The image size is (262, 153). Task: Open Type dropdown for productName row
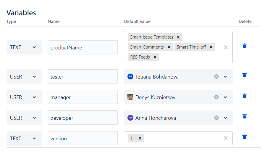(24, 47)
